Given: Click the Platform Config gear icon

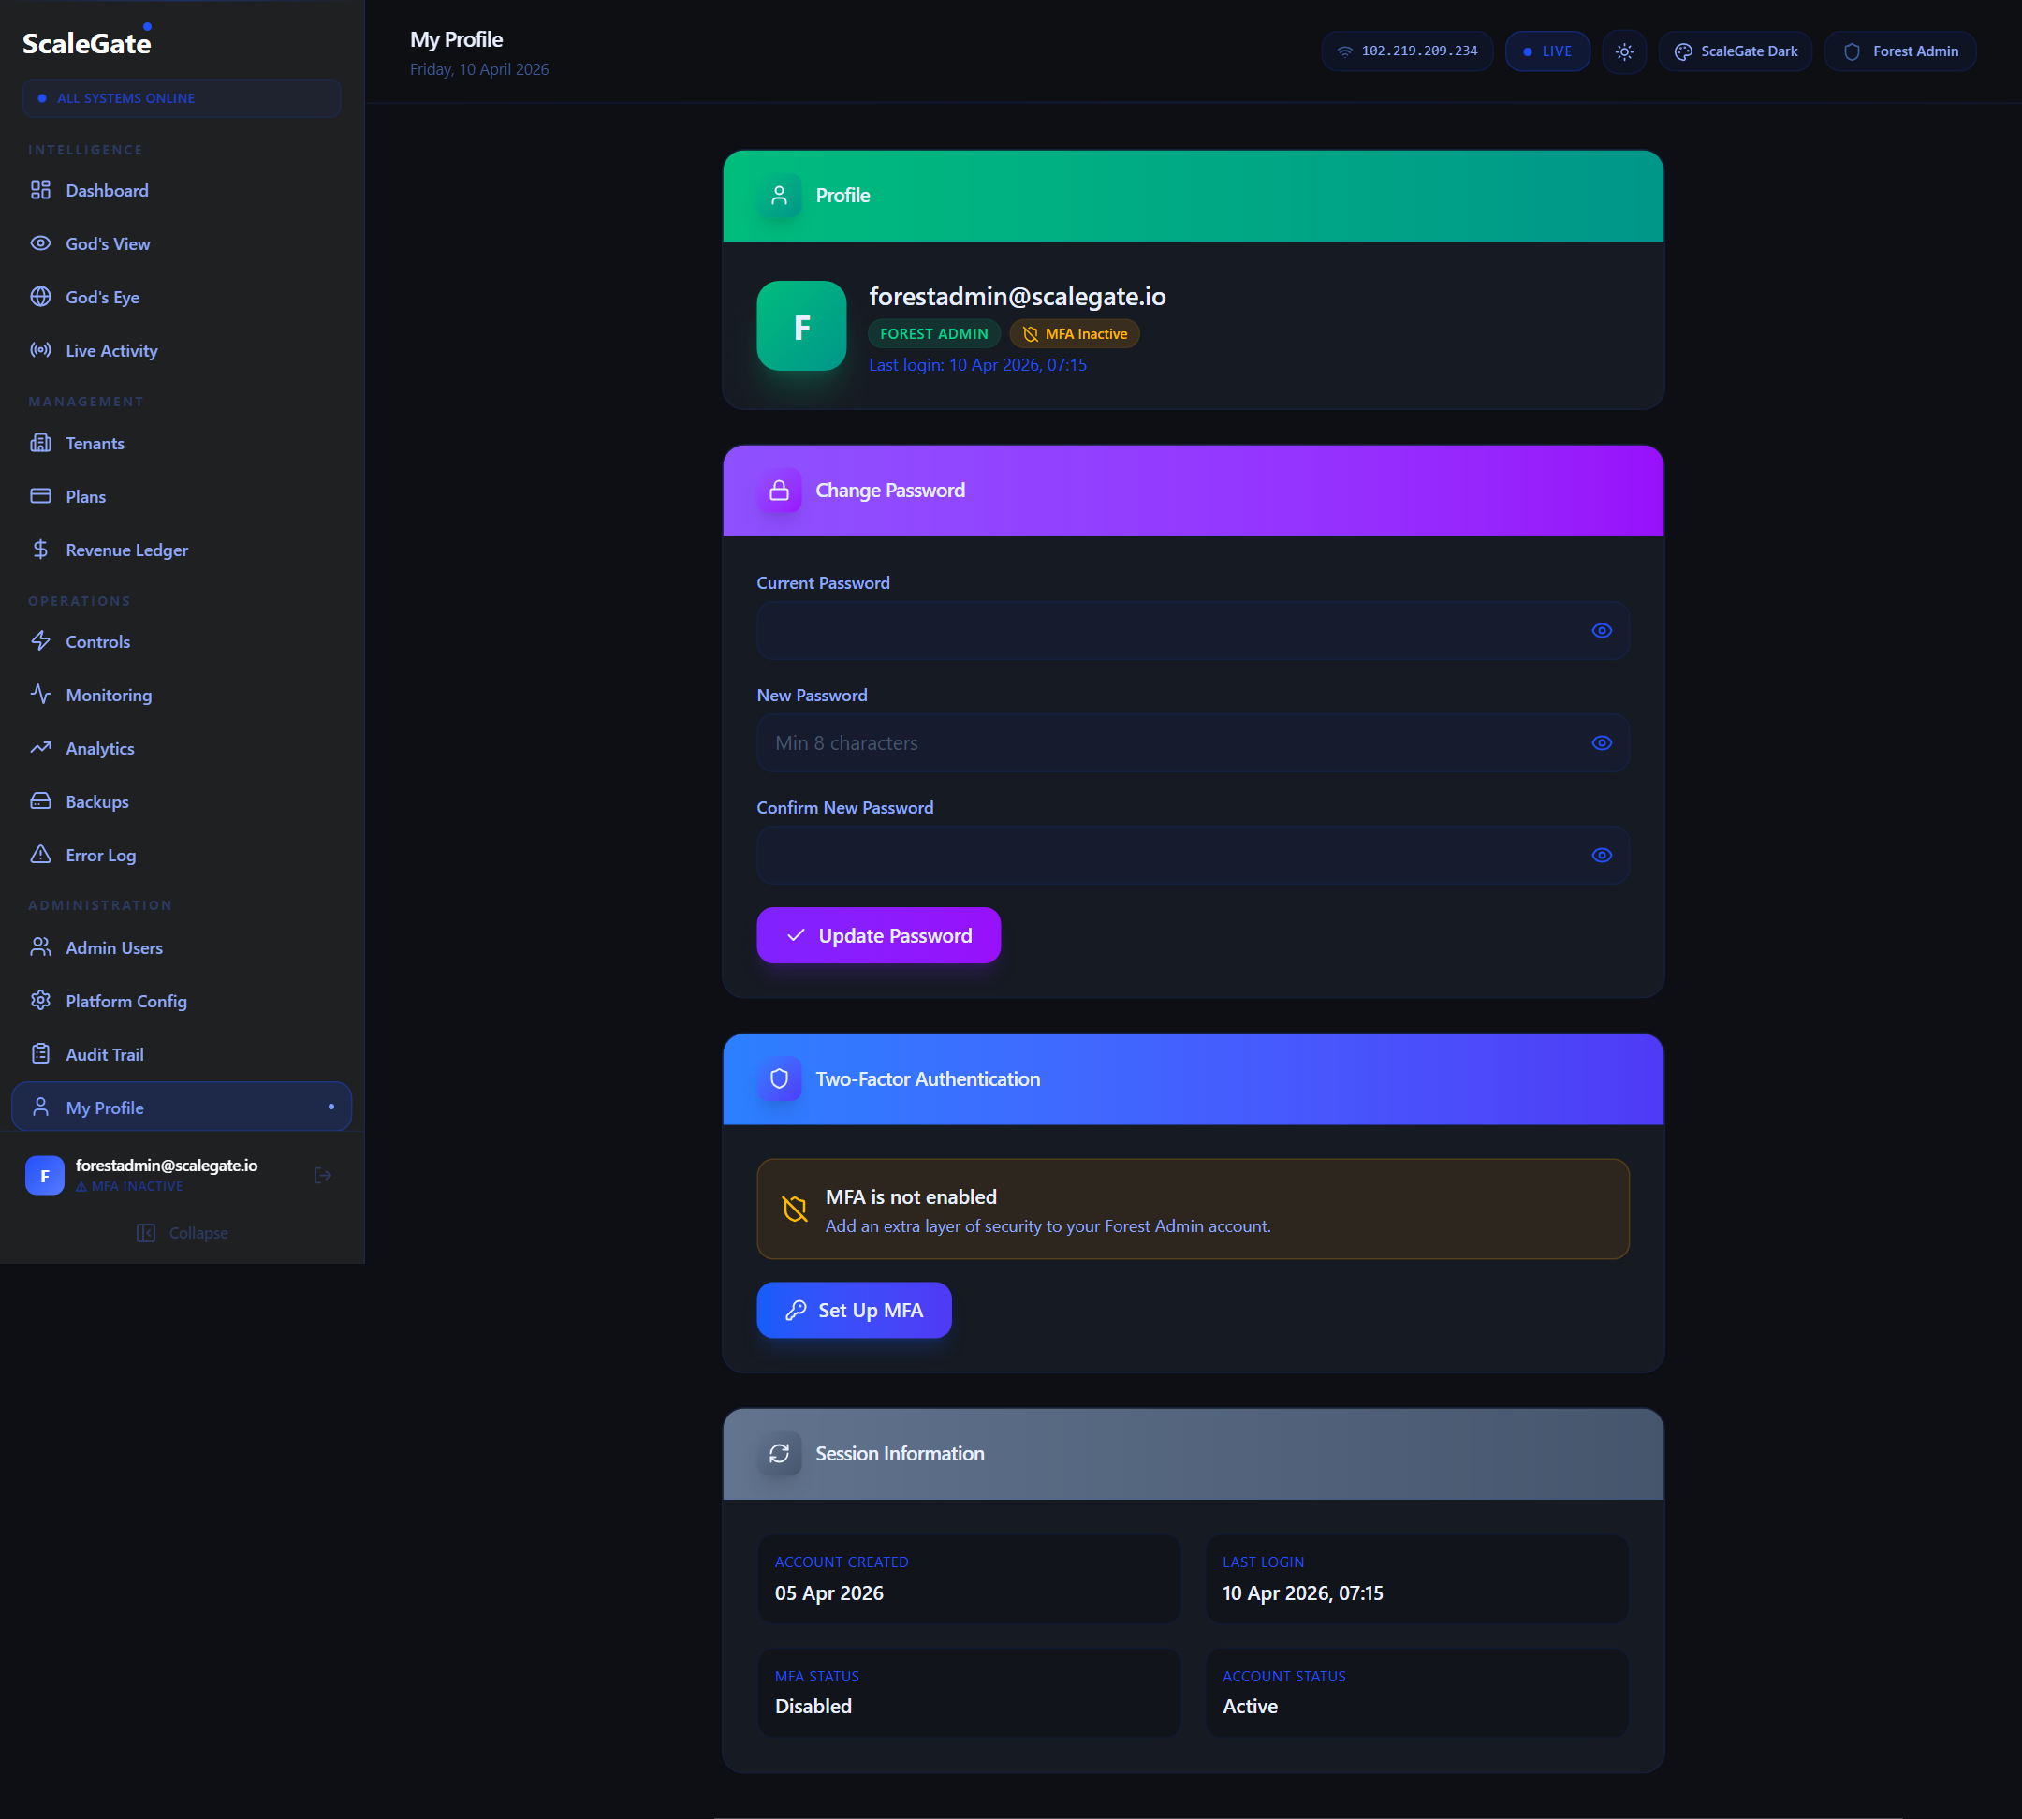Looking at the screenshot, I should click(40, 1001).
